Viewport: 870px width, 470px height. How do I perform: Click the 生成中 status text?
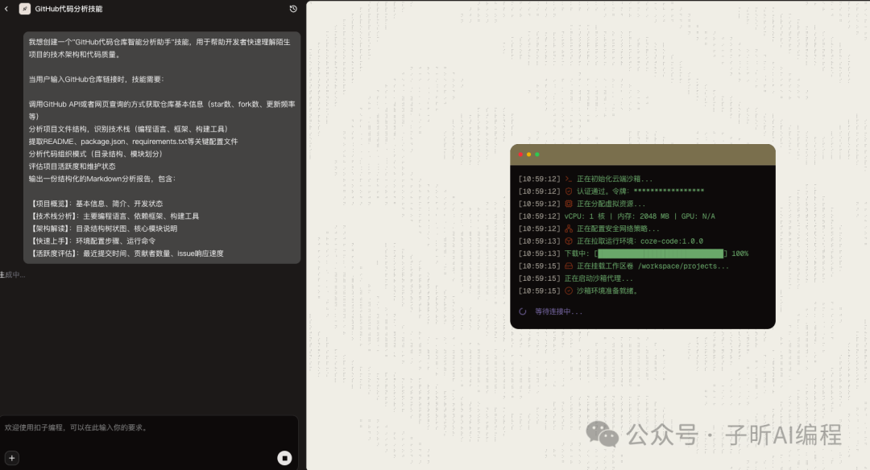13,275
